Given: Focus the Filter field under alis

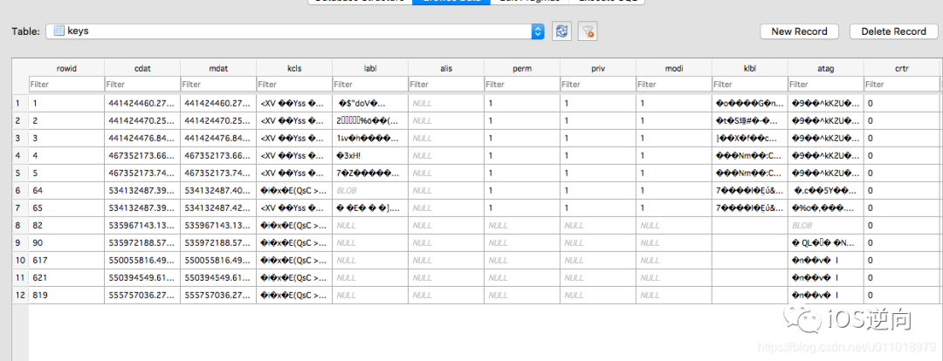Looking at the screenshot, I should pos(445,85).
